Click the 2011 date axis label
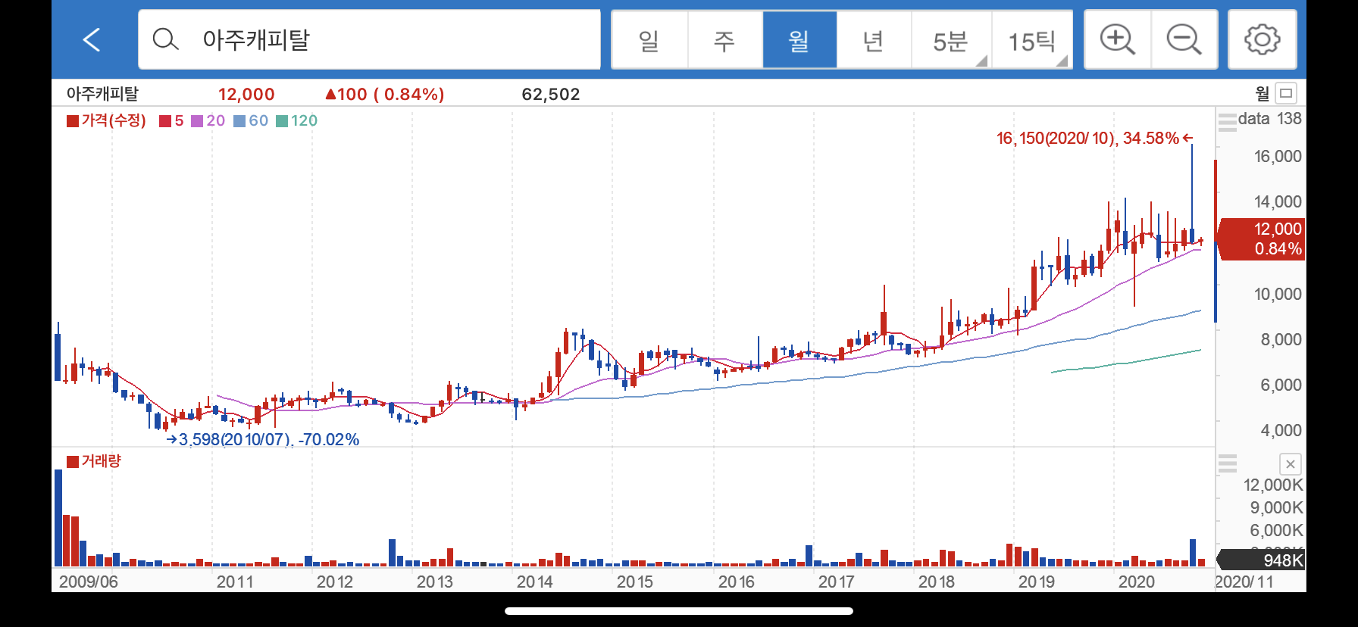The height and width of the screenshot is (627, 1358). tap(235, 582)
